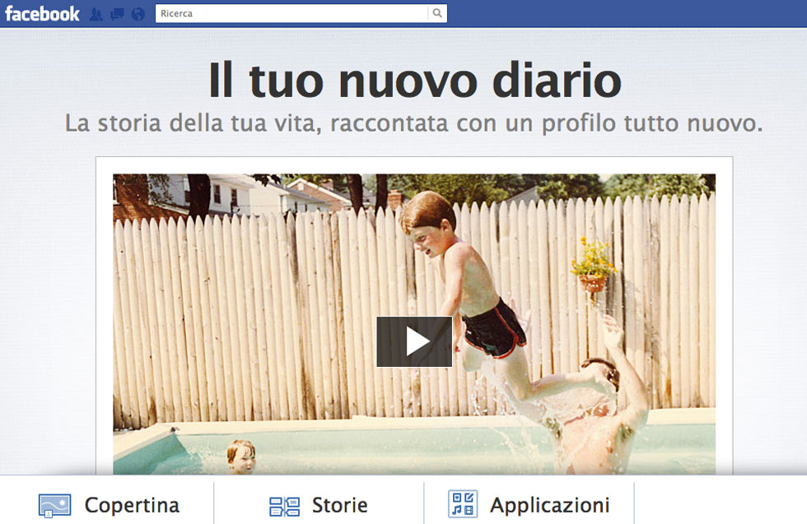Select the Copertina tab label
The image size is (807, 524).
[132, 504]
